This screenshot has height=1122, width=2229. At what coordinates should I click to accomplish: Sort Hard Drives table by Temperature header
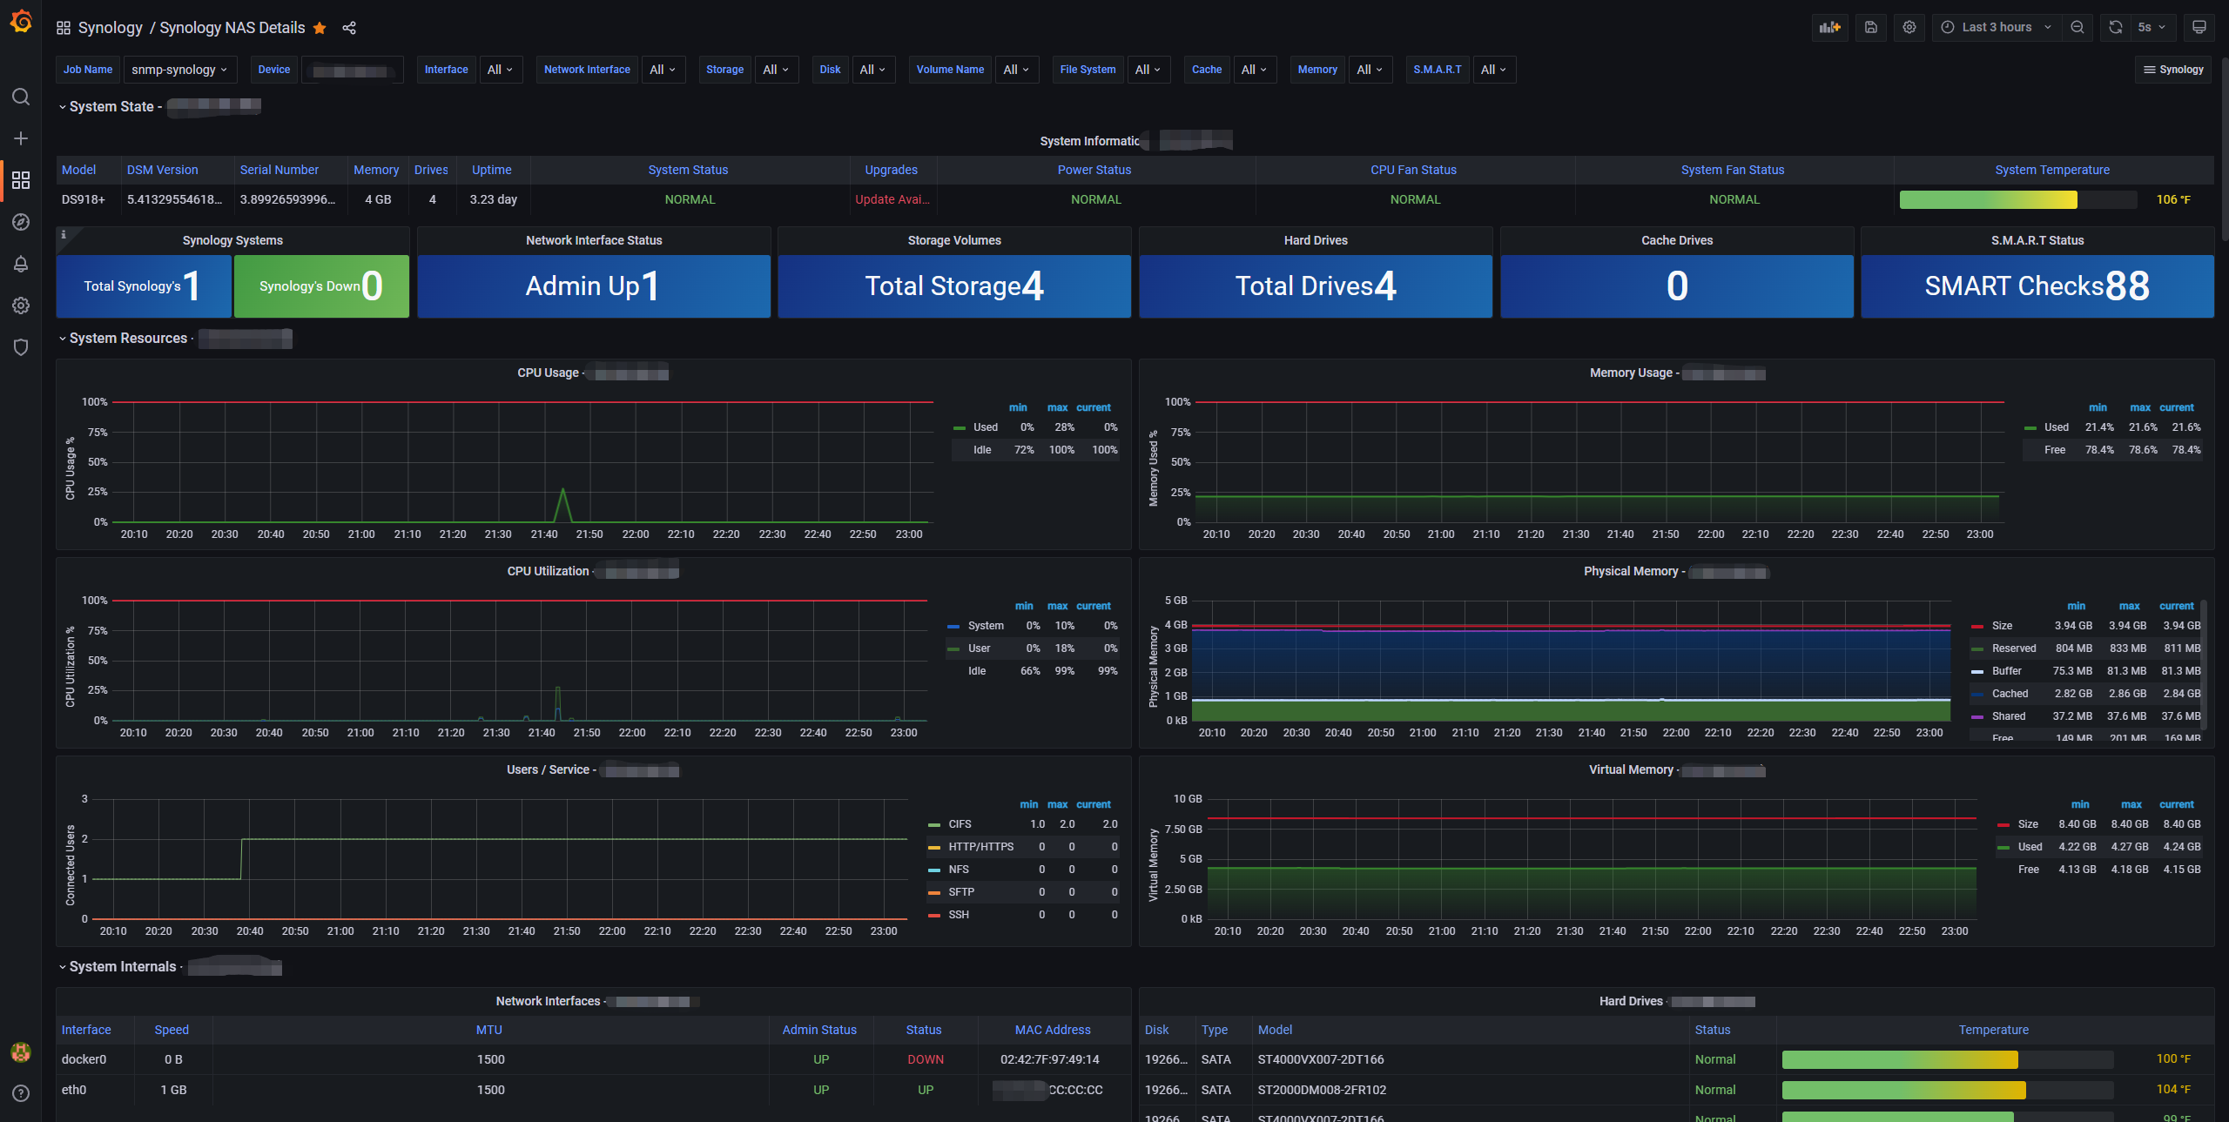1994,1030
